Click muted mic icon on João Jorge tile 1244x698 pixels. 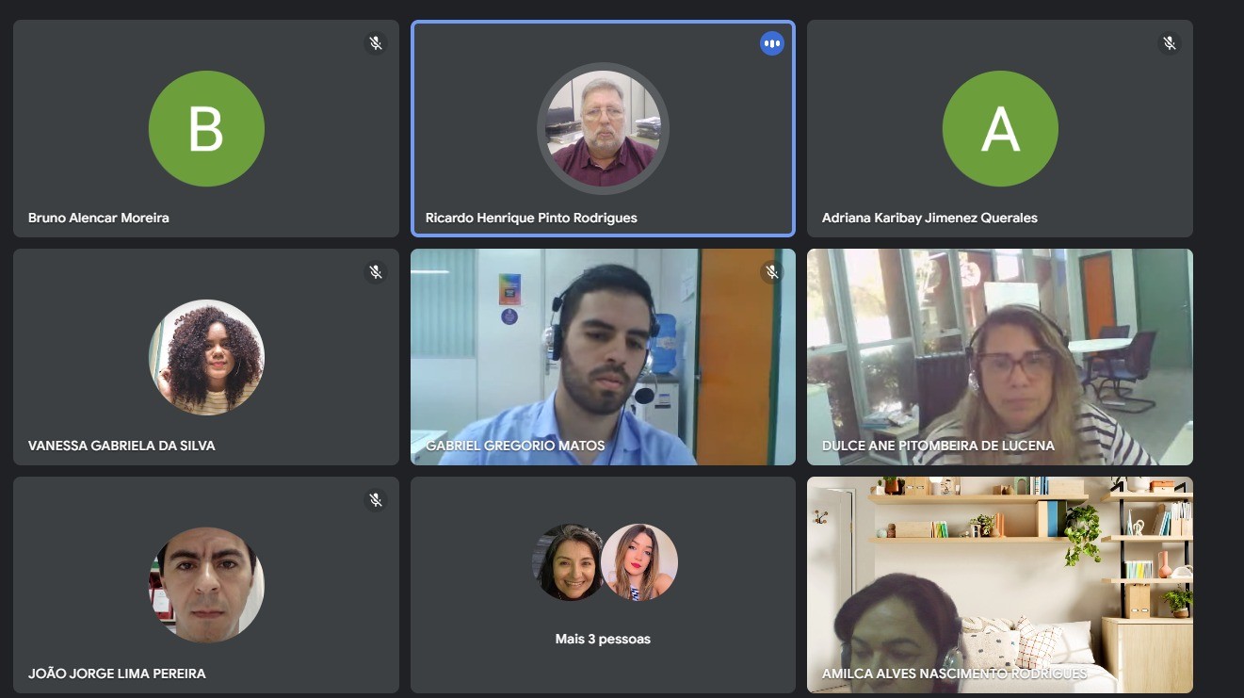click(376, 500)
